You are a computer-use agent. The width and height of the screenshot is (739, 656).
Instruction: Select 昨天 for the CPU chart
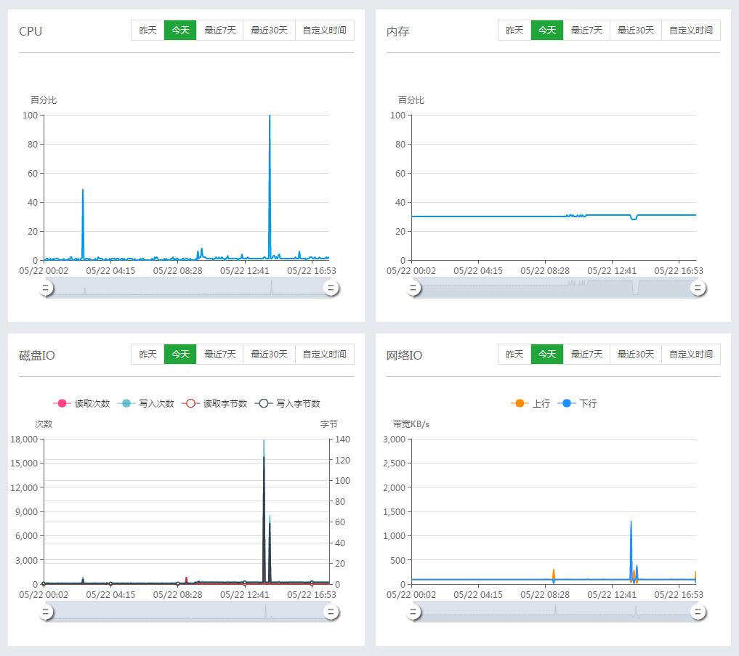[x=148, y=30]
